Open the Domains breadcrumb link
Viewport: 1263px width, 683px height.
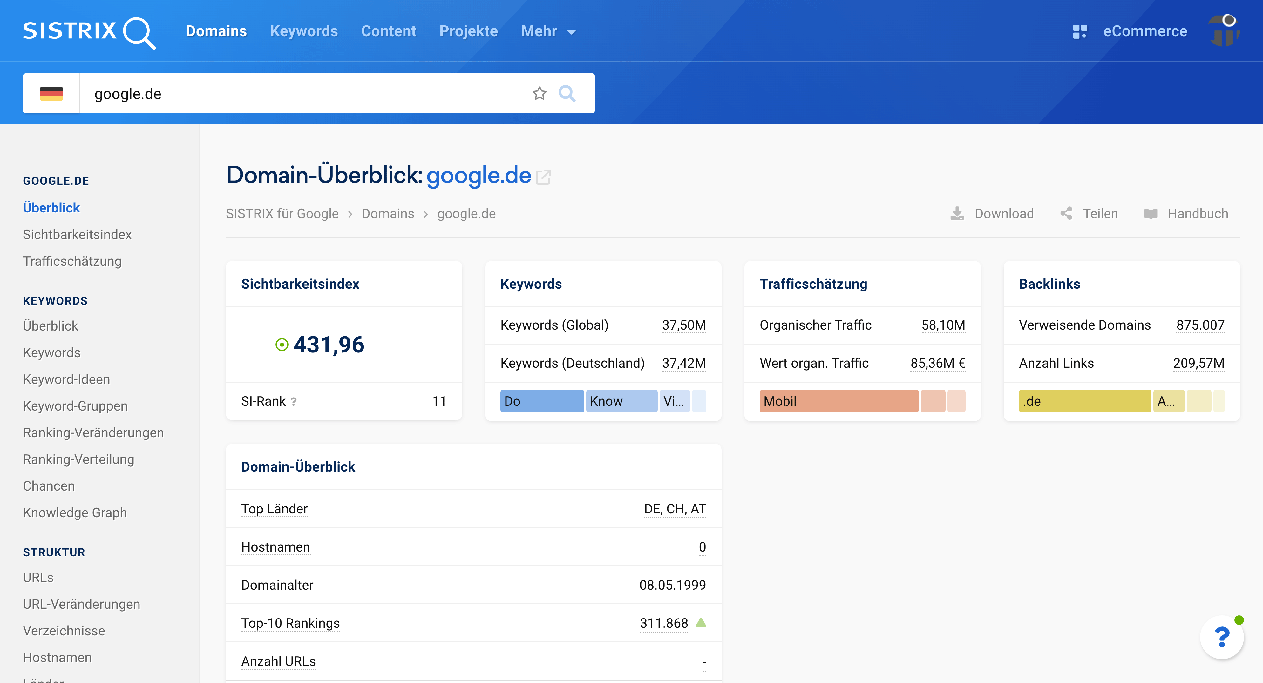click(388, 213)
